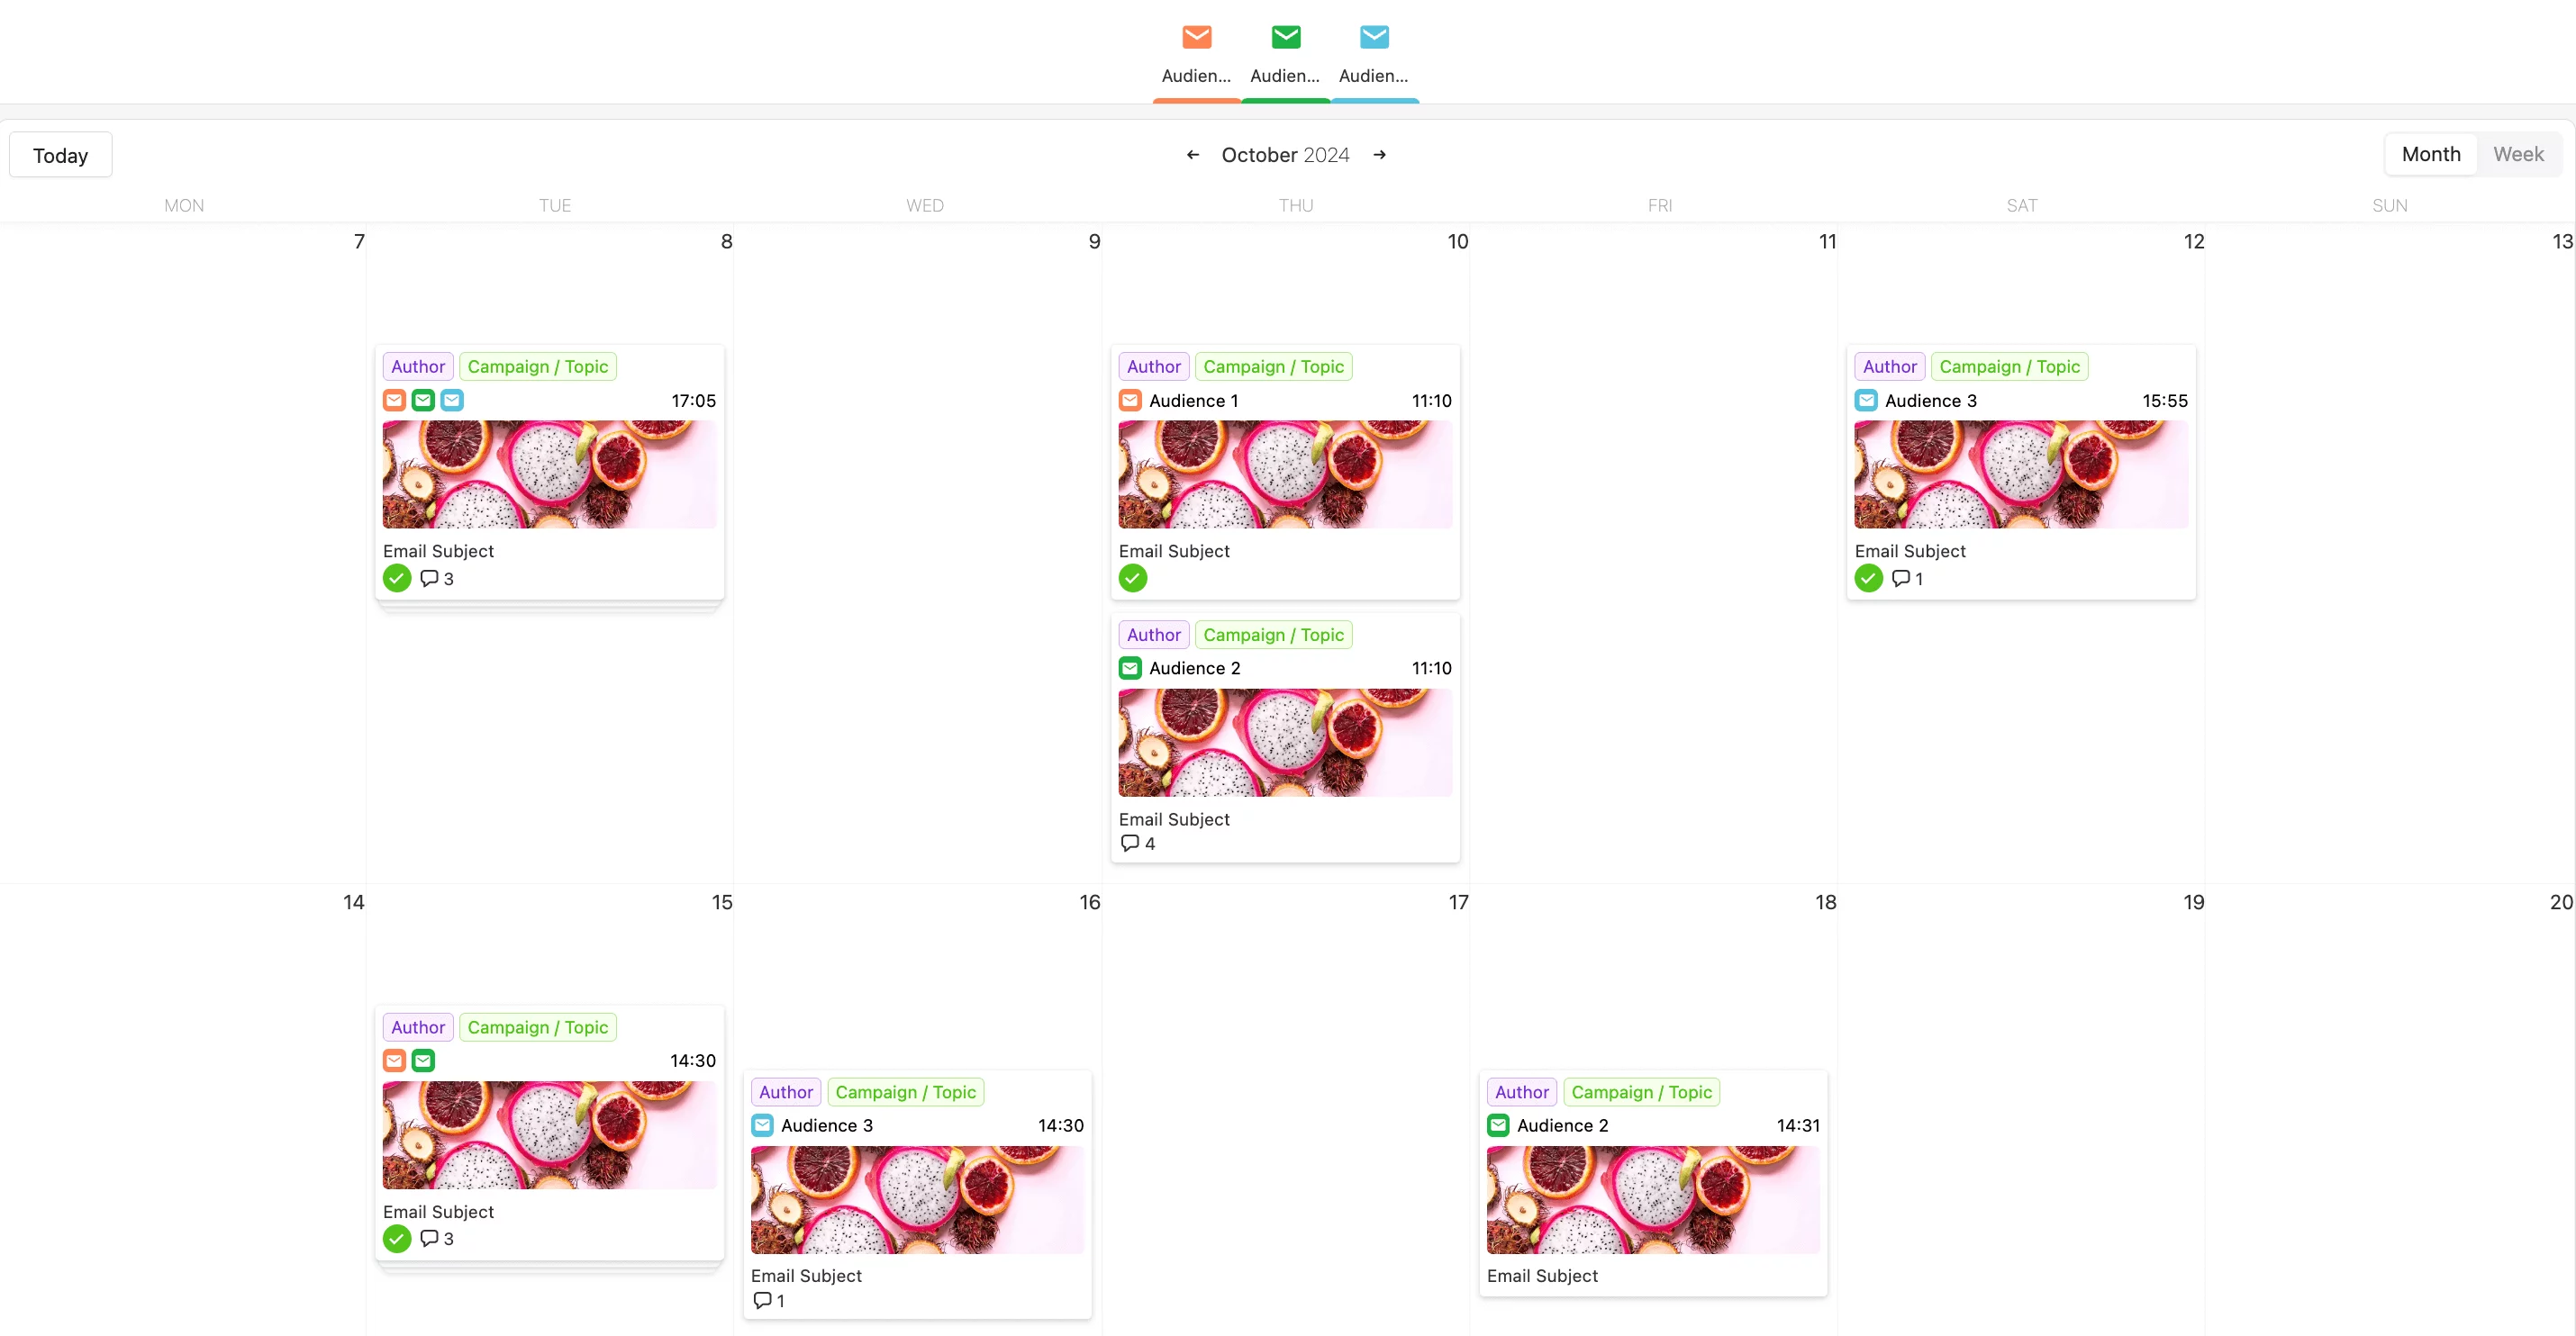
Task: Click Today button to reset calendar view
Action: (x=59, y=155)
